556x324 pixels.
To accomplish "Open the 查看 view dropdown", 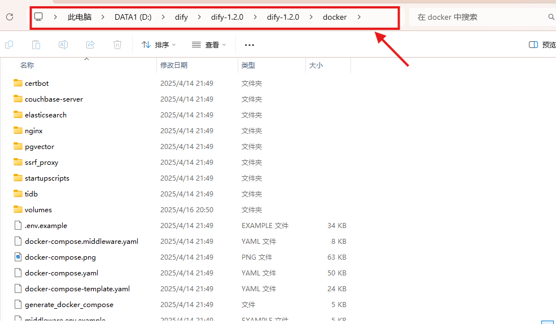I will pos(209,45).
